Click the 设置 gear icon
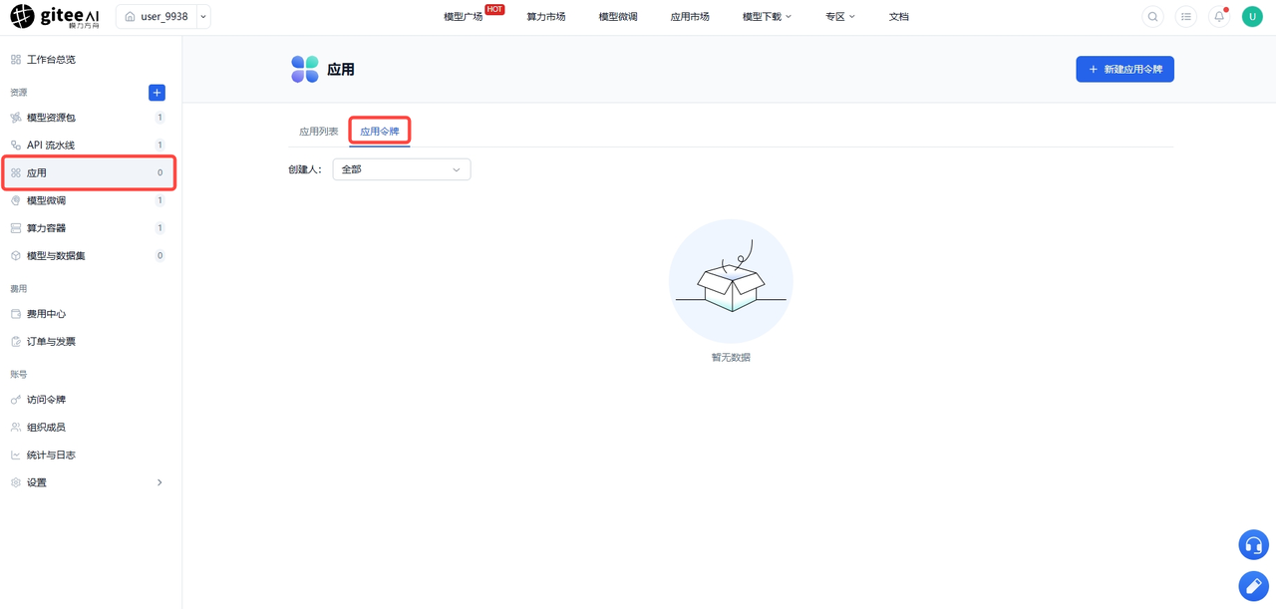Image resolution: width=1276 pixels, height=609 pixels. tap(16, 482)
